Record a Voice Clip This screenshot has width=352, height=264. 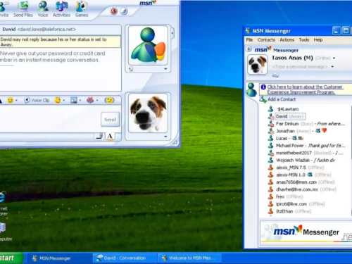click(37, 100)
